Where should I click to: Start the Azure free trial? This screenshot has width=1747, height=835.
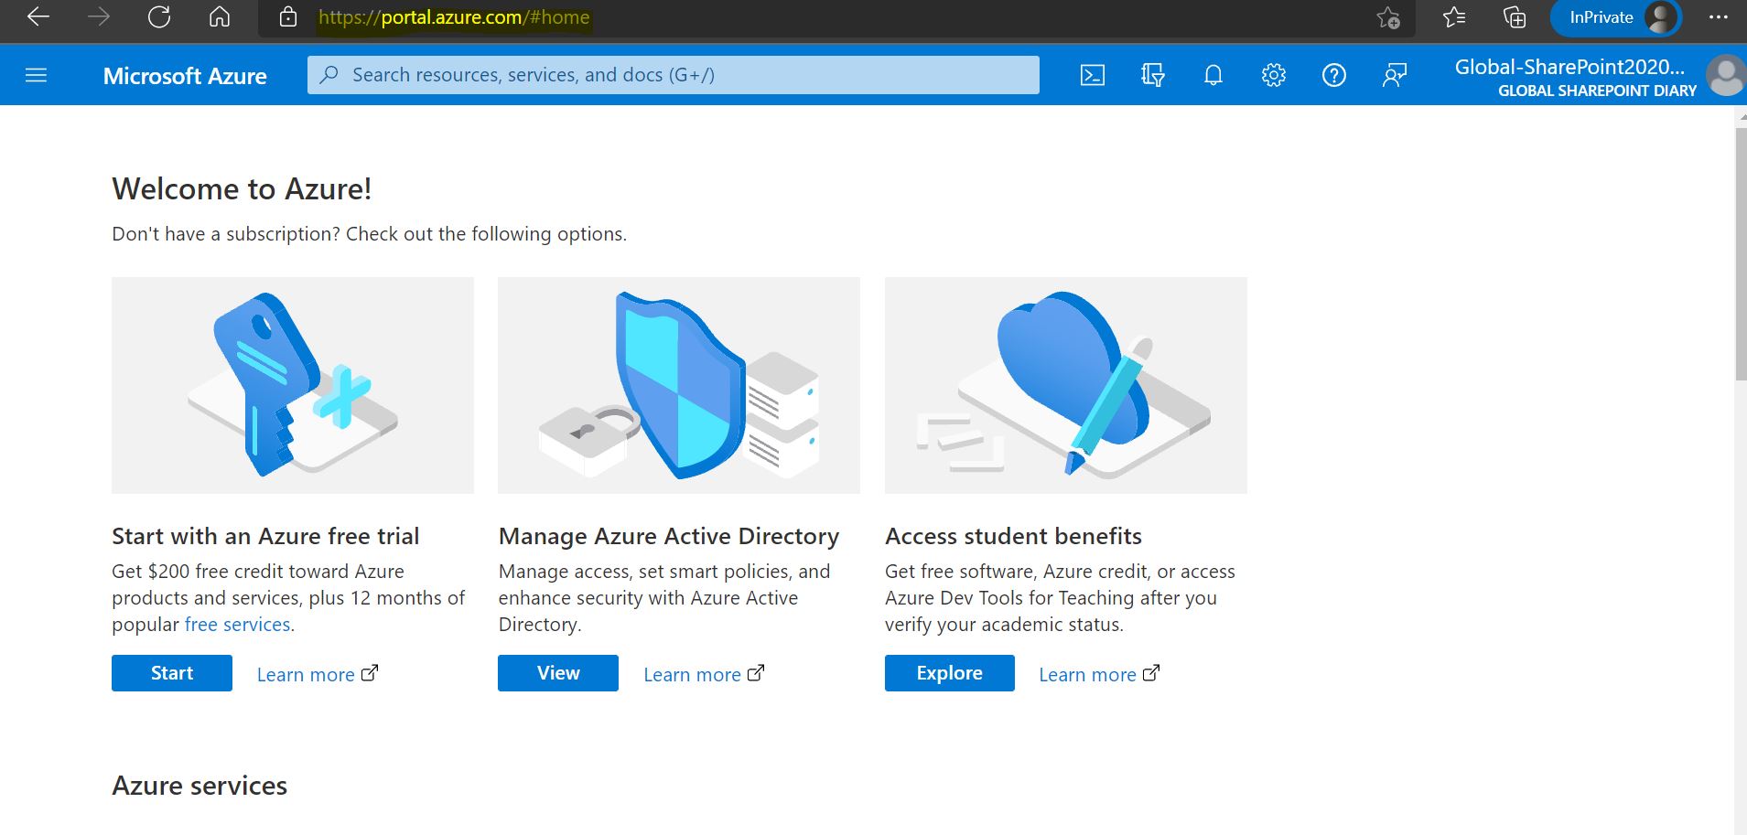pos(172,673)
